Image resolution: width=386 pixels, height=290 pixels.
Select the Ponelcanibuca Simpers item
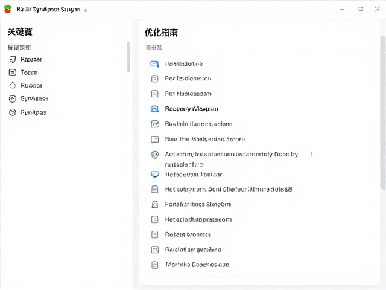[x=198, y=204]
